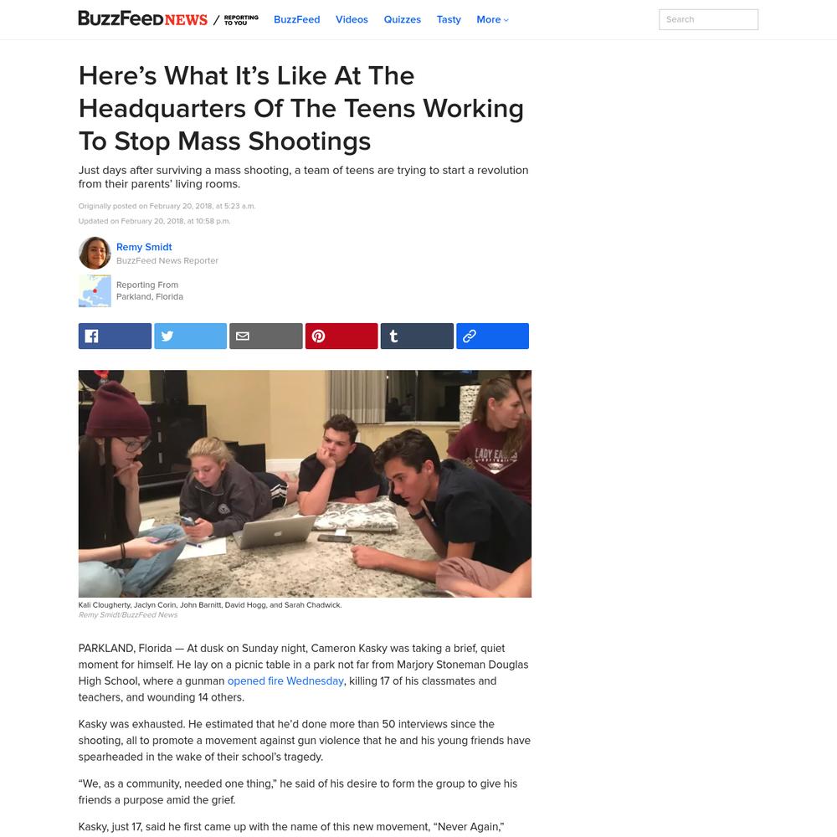837x837 pixels.
Task: Expand the More menu dropdown
Action: tap(492, 20)
